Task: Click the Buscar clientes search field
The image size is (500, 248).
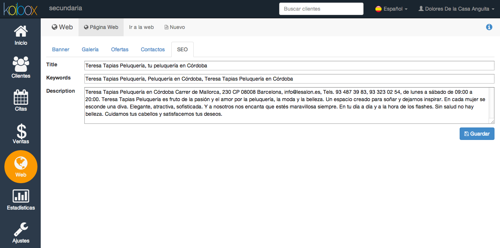Action: pos(321,9)
